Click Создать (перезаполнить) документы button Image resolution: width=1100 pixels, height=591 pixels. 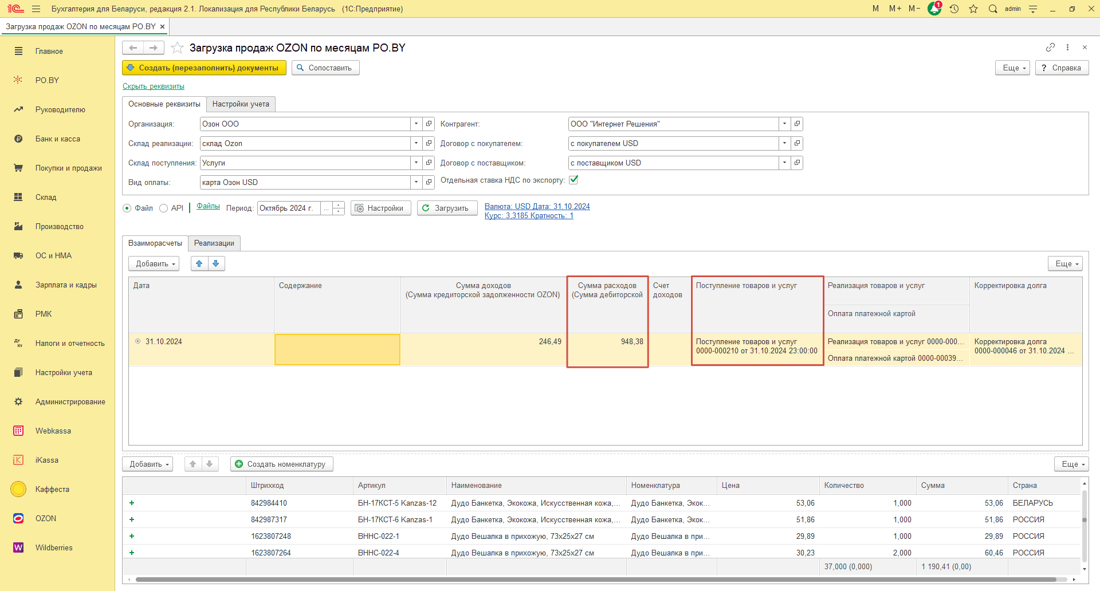tap(204, 68)
